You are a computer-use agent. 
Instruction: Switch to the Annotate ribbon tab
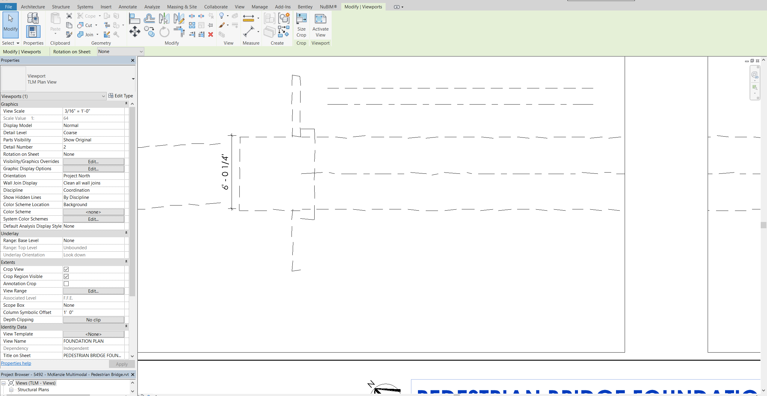coord(128,7)
